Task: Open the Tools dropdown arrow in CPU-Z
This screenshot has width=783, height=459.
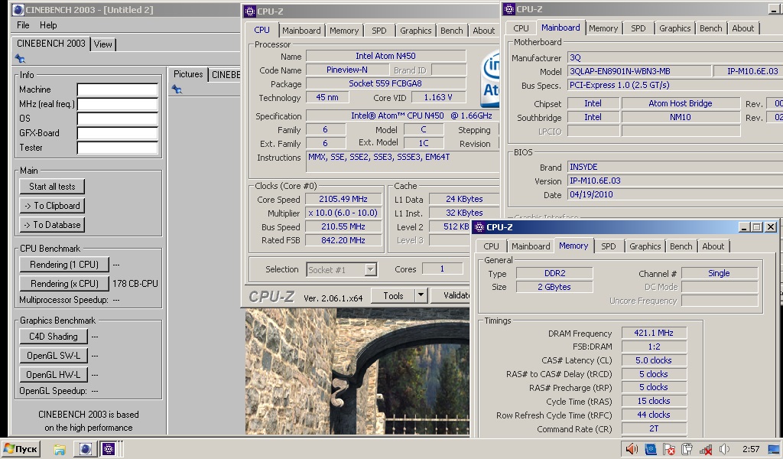Action: click(421, 296)
